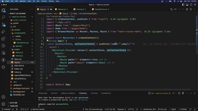Viewport: 198px width, 111px height.
Task: Click UTF-8 encoding in status bar
Action: [x=131, y=109]
